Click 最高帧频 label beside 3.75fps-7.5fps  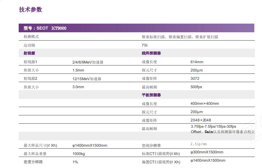tap(150, 128)
